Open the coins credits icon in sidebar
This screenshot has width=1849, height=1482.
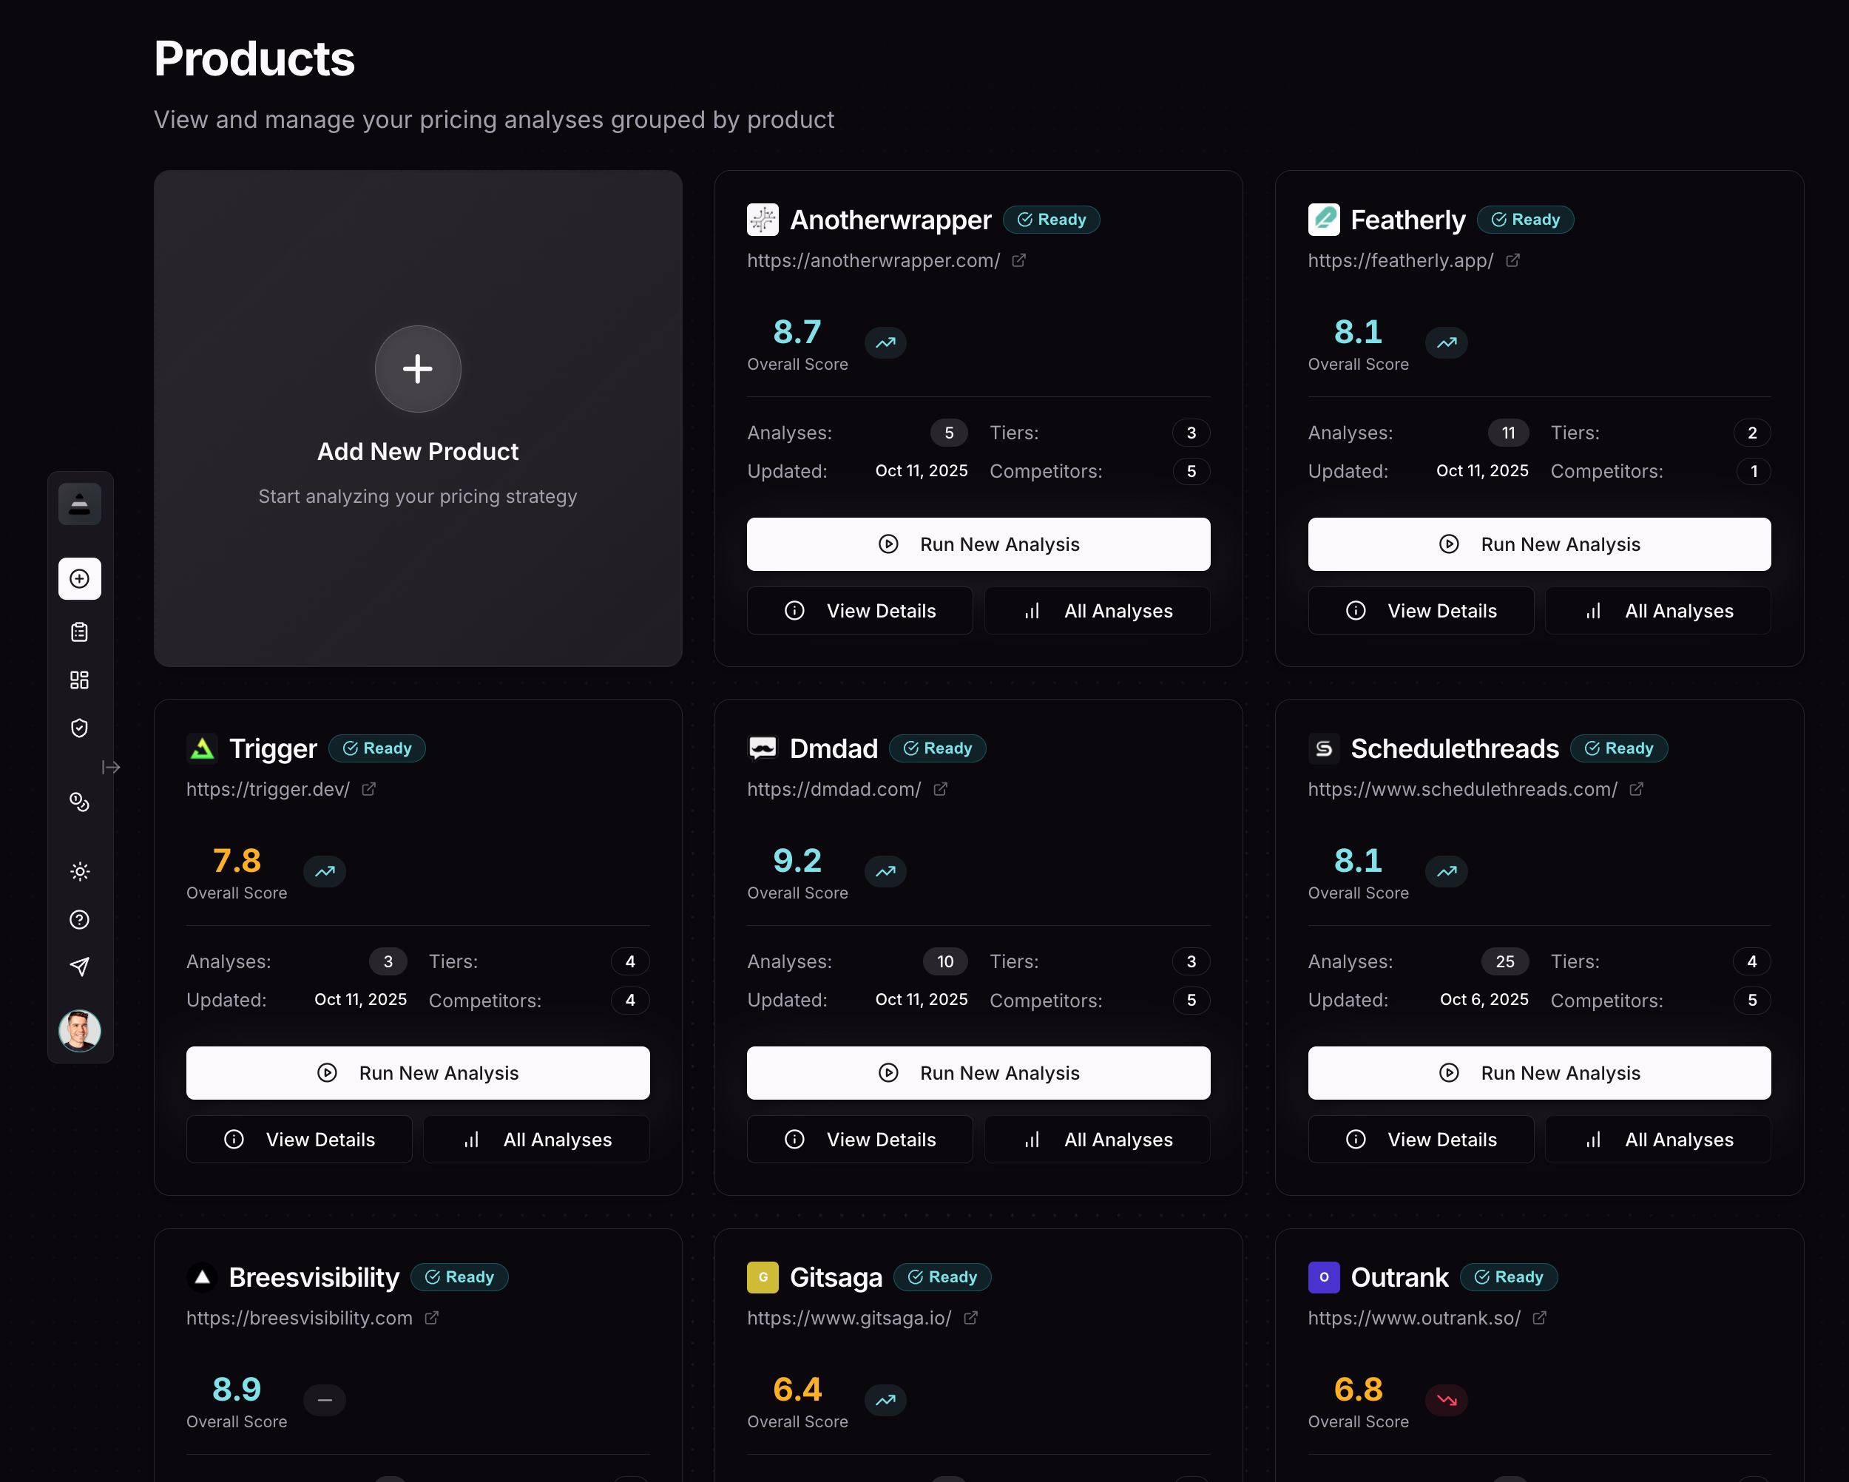[79, 802]
